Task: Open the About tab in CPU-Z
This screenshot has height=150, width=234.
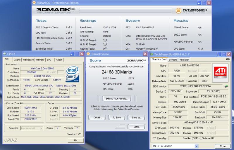Action: click(59, 60)
